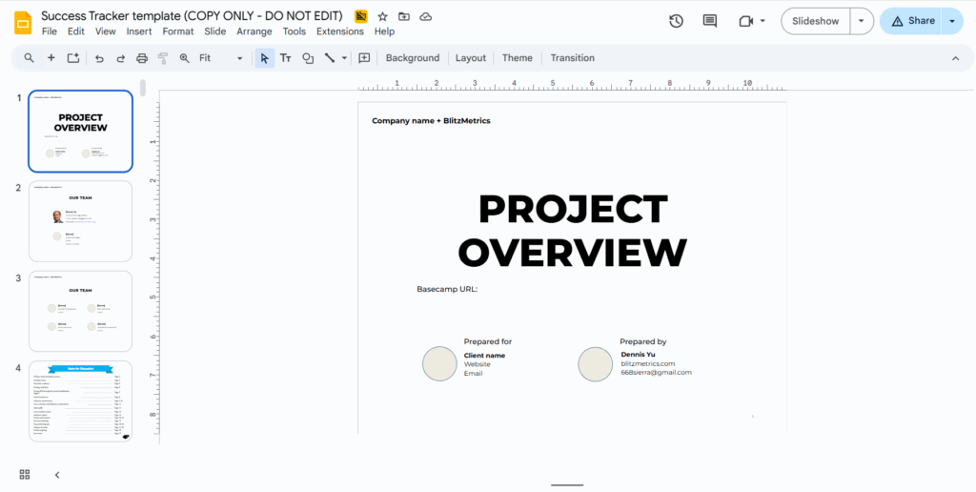Open the Arrange menu
976x492 pixels.
click(x=254, y=31)
